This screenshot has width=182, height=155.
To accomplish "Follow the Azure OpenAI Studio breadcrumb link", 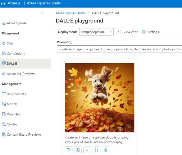I will [x=71, y=13].
